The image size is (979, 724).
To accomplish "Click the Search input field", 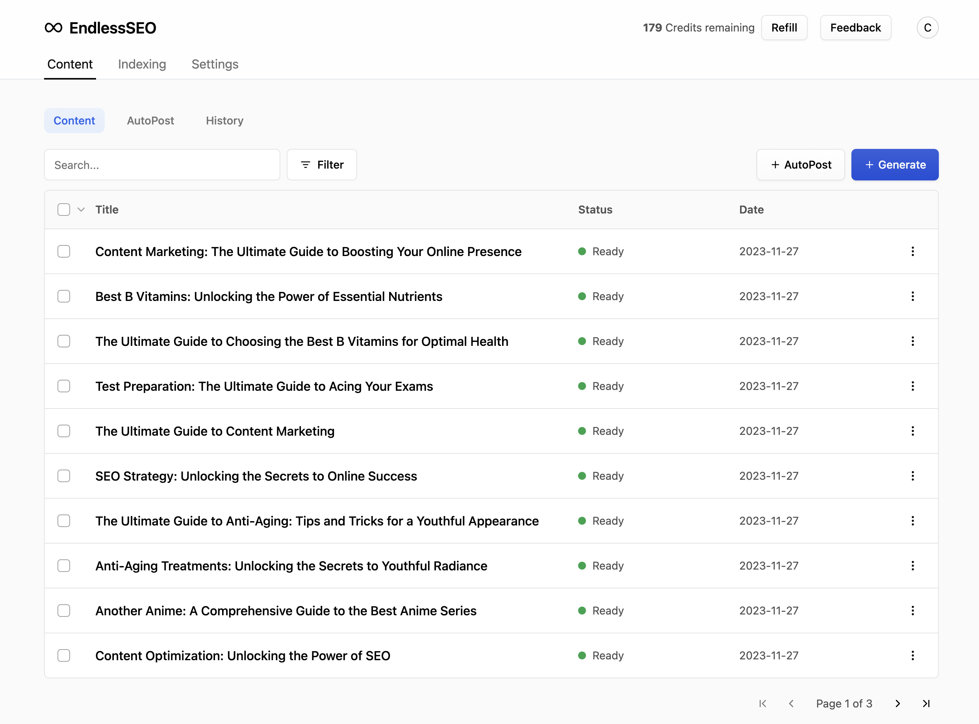I will [x=162, y=165].
